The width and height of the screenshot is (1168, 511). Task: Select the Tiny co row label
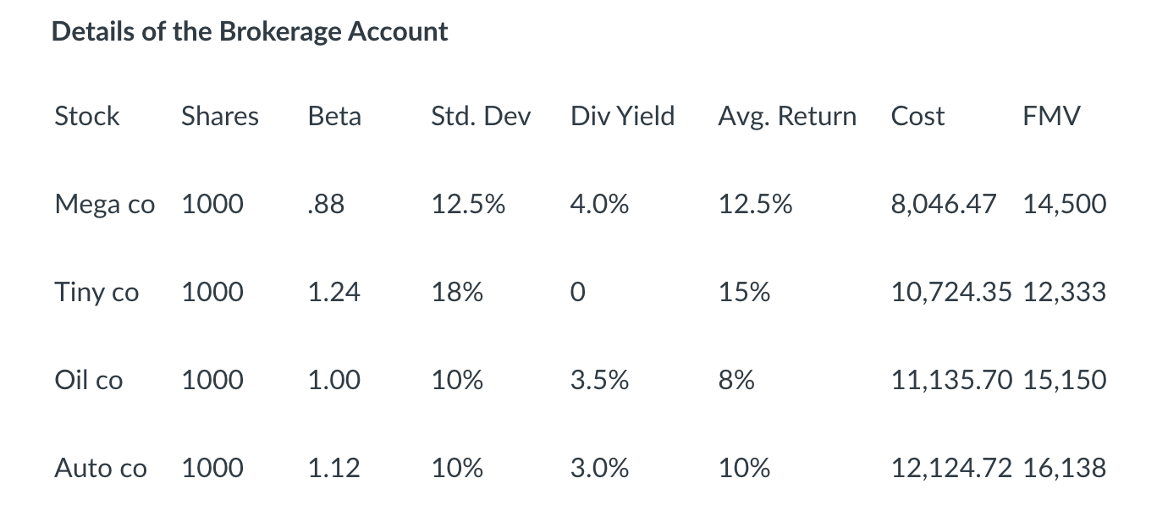click(96, 293)
